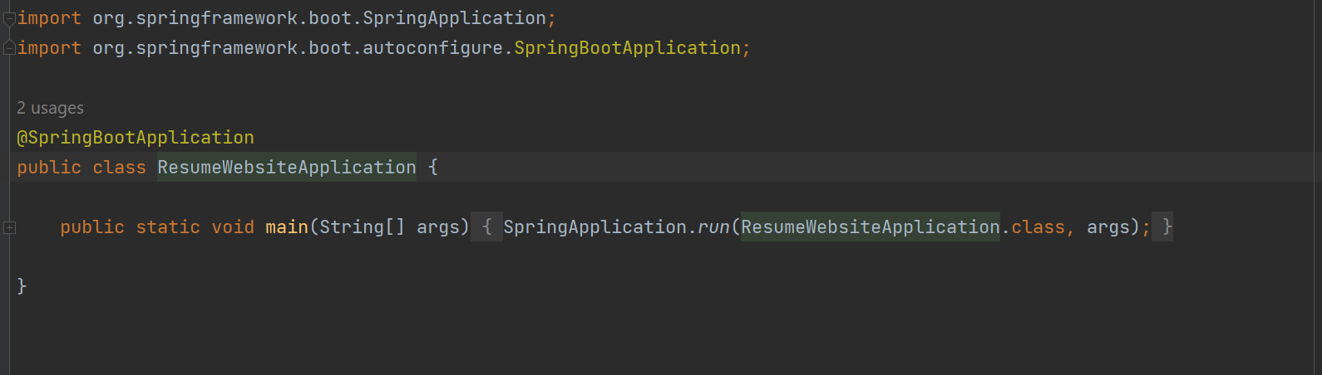Select the ResumeWebsiteApplication class name in the declaration
This screenshot has width=1322, height=375.
pyautogui.click(x=287, y=168)
